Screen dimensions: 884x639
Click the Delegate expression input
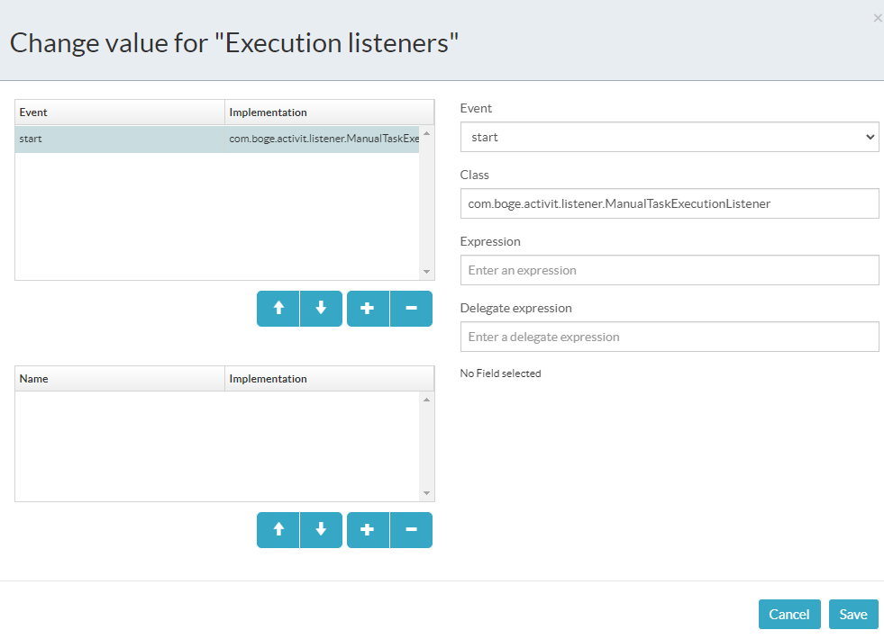[x=669, y=337]
